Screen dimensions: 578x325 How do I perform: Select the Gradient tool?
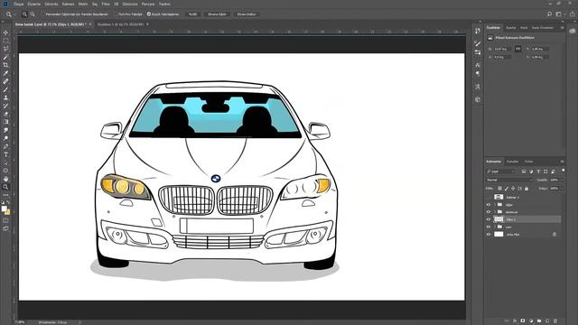[x=5, y=122]
